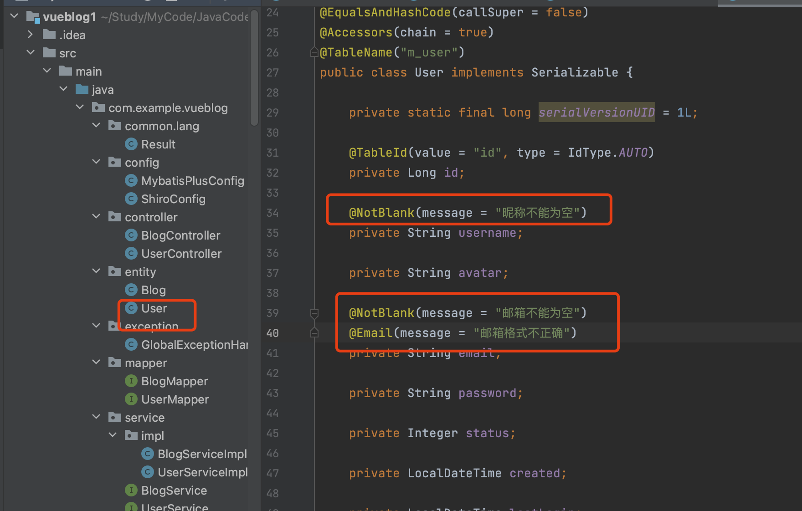Collapse the mapper package chevron
The height and width of the screenshot is (511, 802).
pos(96,363)
